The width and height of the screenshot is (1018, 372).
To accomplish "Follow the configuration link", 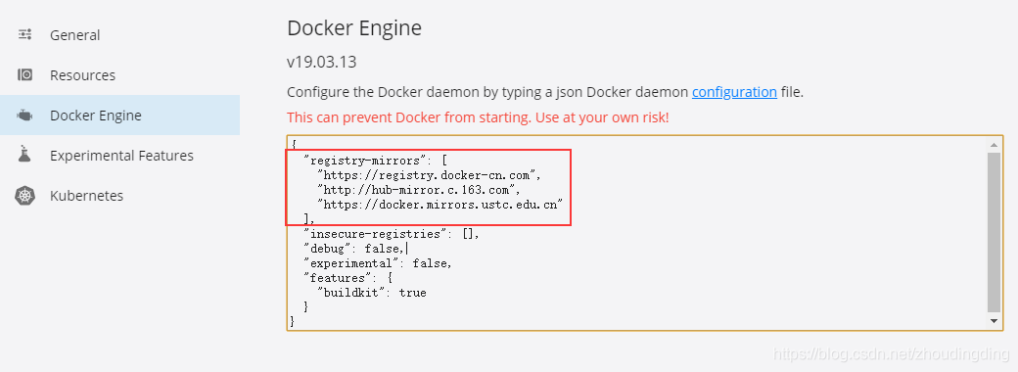I will 734,92.
